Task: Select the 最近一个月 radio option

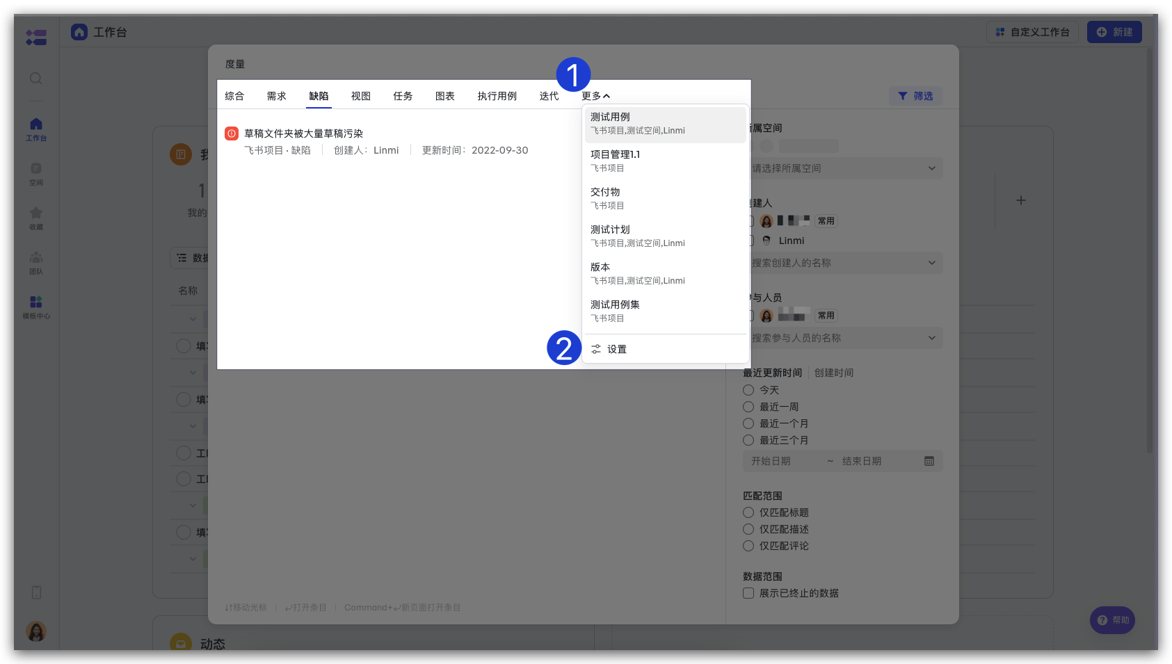Action: (748, 423)
